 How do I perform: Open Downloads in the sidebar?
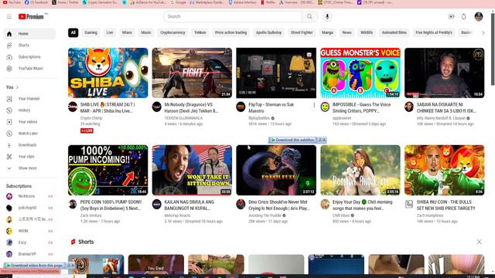[x=29, y=145]
